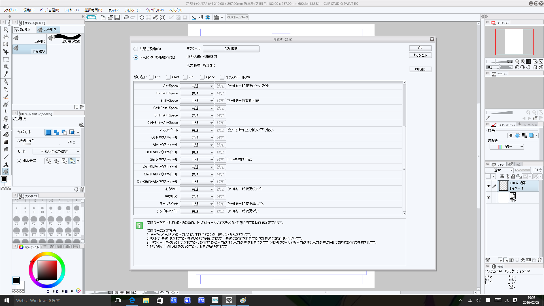Image resolution: width=544 pixels, height=306 pixels.
Task: Switch to the ごみ取り sub tool tab
Action: tap(48, 29)
